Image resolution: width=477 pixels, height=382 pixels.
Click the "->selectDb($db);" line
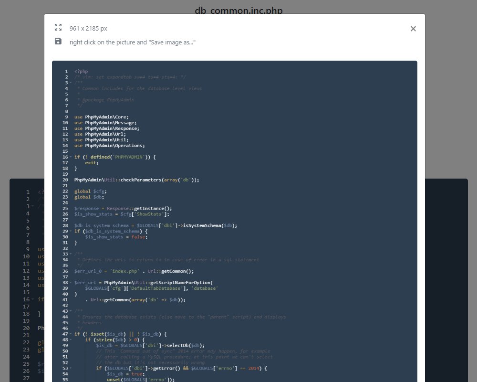(150, 345)
